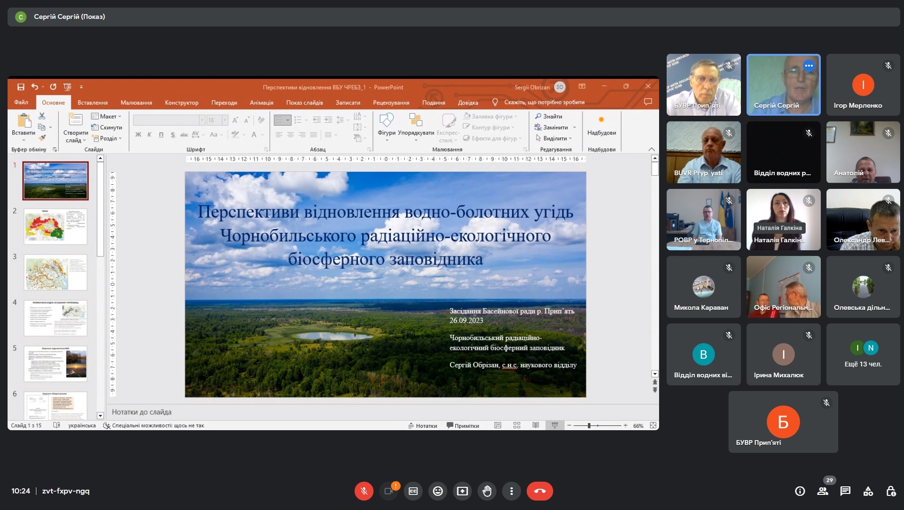Image resolution: width=904 pixels, height=510 pixels.
Task: Click Format Painter brush icon
Action: coord(42,138)
